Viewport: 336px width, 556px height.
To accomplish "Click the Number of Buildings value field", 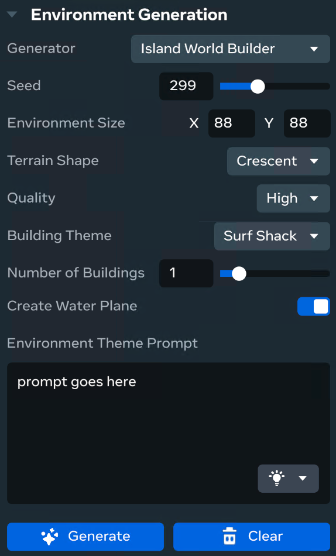I will [186, 273].
